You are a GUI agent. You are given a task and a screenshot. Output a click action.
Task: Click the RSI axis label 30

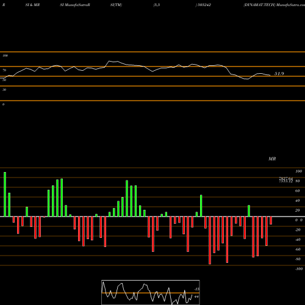(x=4, y=90)
